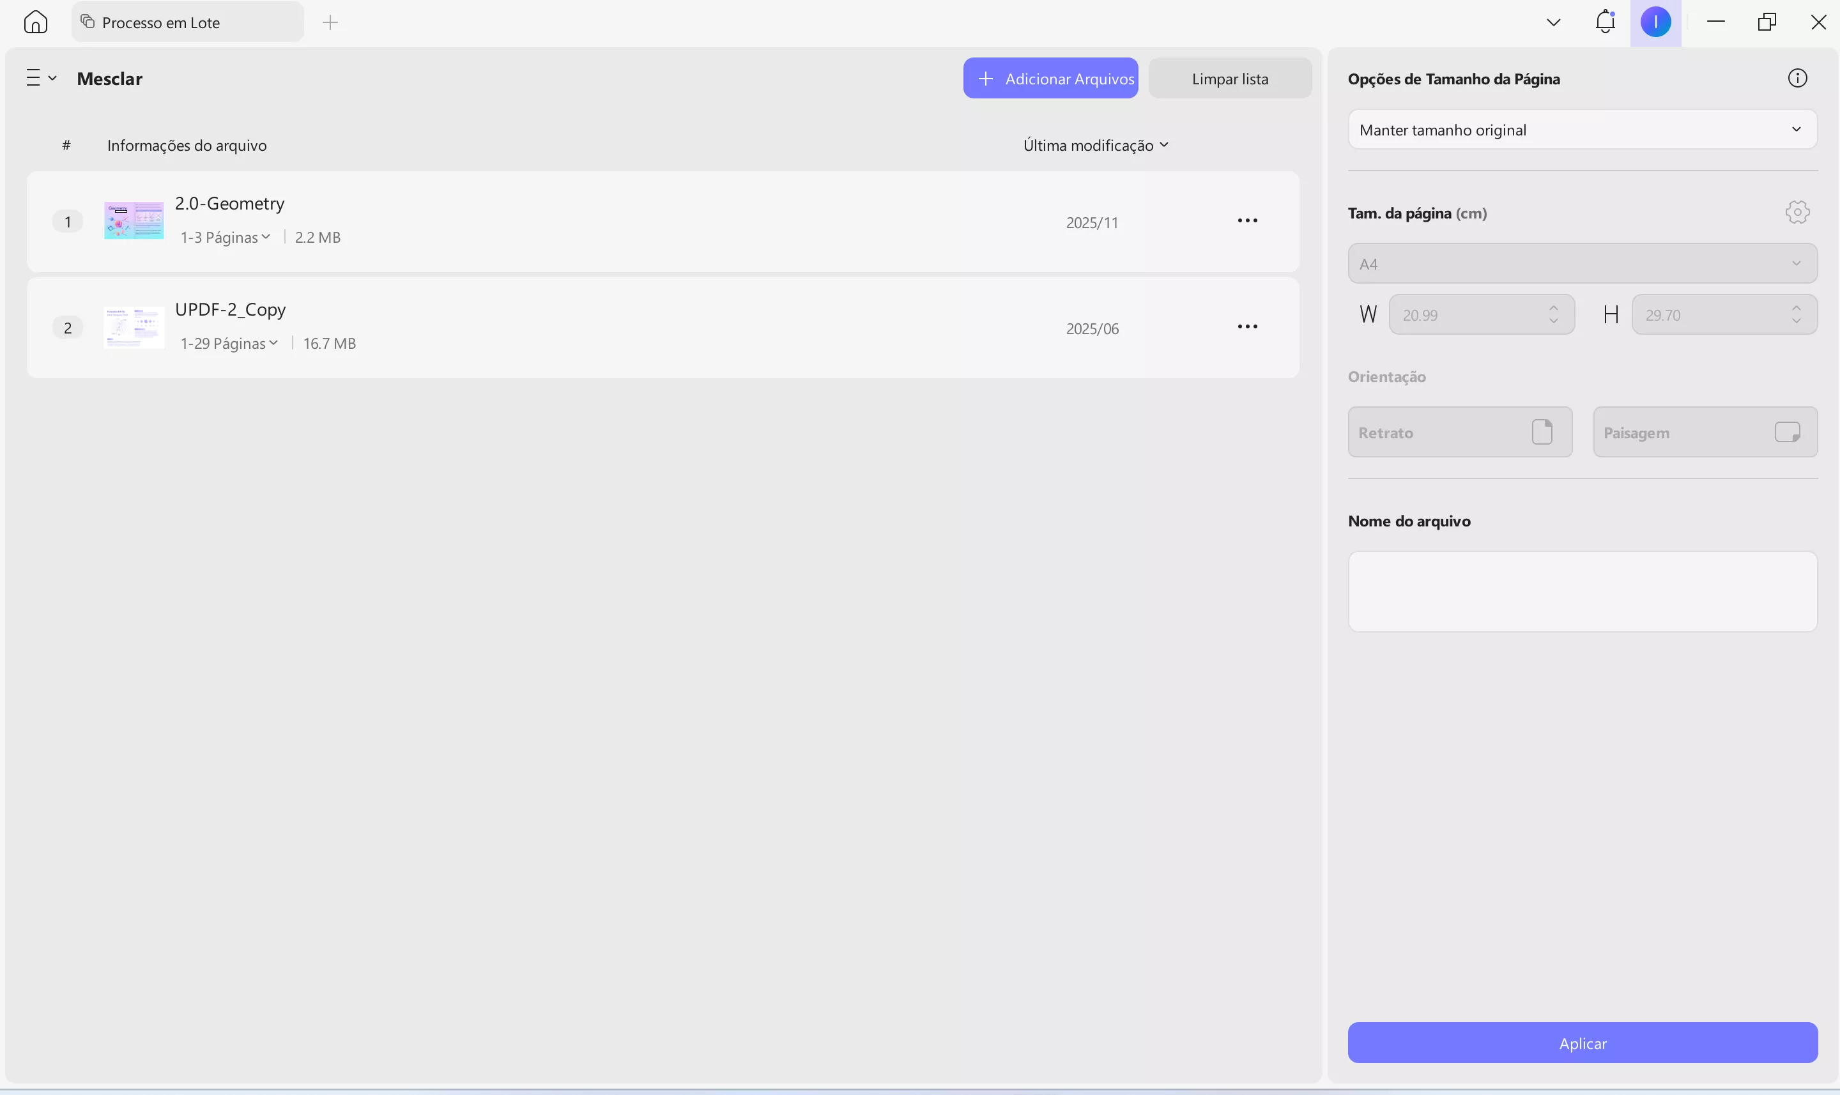Open page size settings gear
Screen dimensions: 1840x1095
tap(1797, 213)
